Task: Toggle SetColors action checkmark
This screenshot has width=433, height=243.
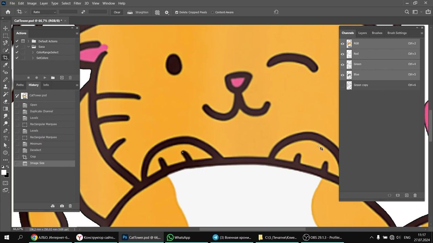Action: (x=17, y=58)
